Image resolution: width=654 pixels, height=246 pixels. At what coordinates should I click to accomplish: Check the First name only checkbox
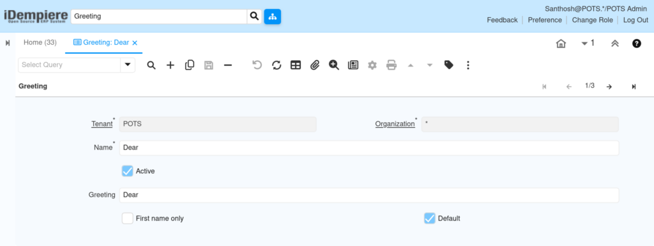coord(127,218)
